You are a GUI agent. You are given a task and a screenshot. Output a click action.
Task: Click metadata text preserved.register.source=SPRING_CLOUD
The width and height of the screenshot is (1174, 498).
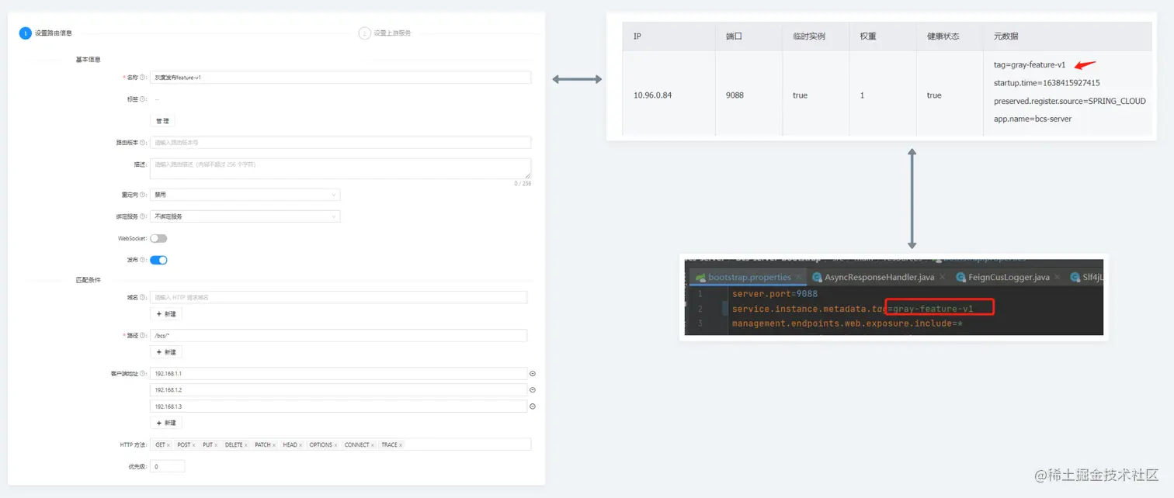coord(1070,101)
